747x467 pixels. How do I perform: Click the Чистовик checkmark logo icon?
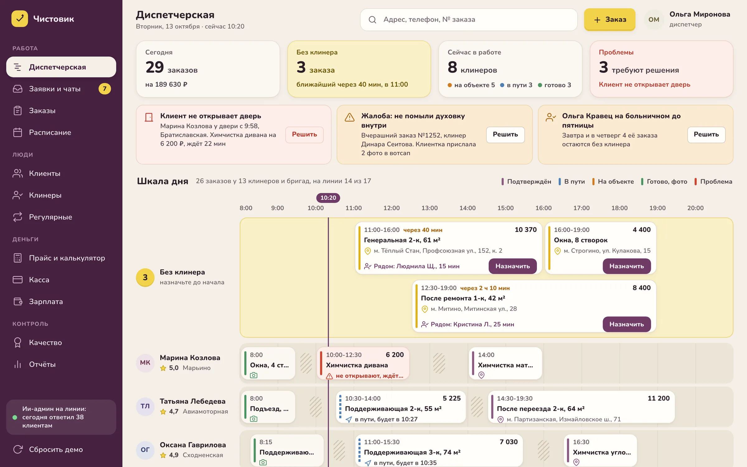click(20, 19)
